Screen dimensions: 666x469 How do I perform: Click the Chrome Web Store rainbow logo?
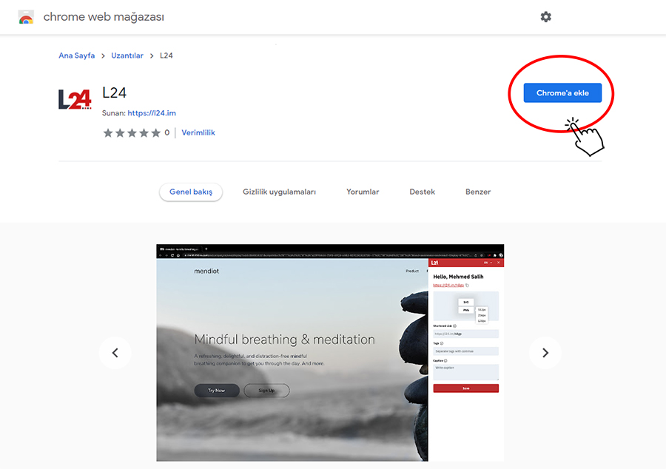[x=26, y=17]
